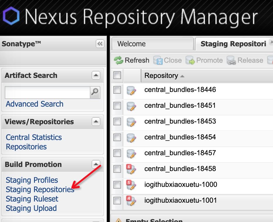Collapse the Artifact Search panel

[96, 75]
